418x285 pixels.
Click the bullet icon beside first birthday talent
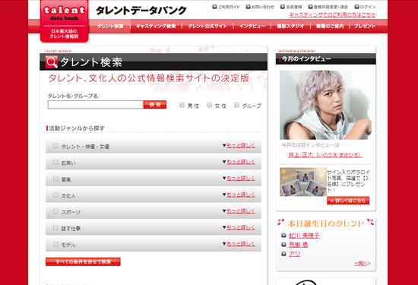coord(283,235)
